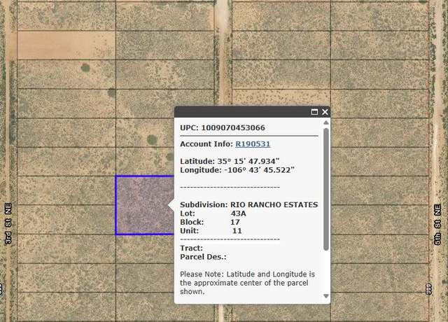448x322 pixels.
Task: Click the Parcel Des. label
Action: pyautogui.click(x=203, y=257)
